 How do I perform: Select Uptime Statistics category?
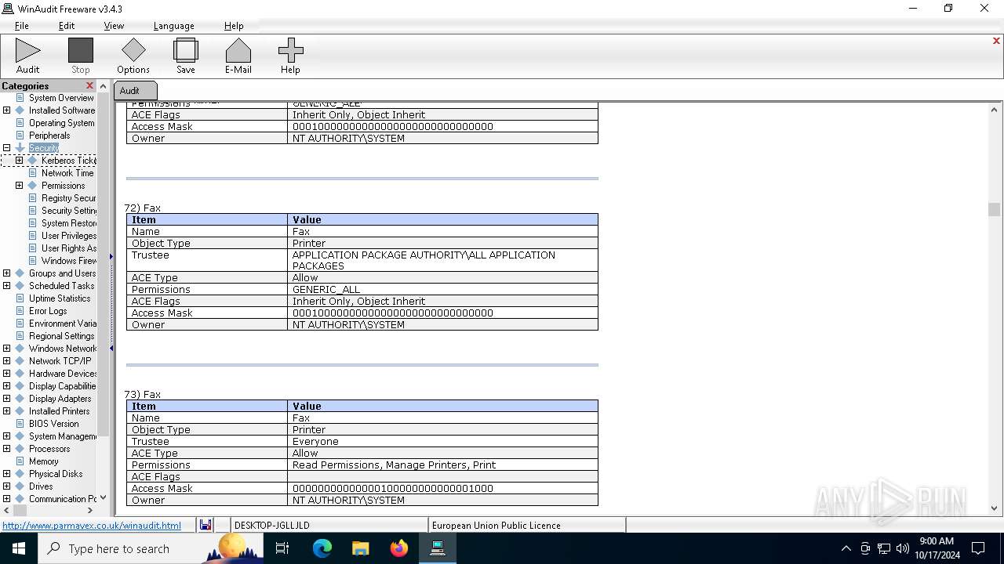tap(60, 298)
